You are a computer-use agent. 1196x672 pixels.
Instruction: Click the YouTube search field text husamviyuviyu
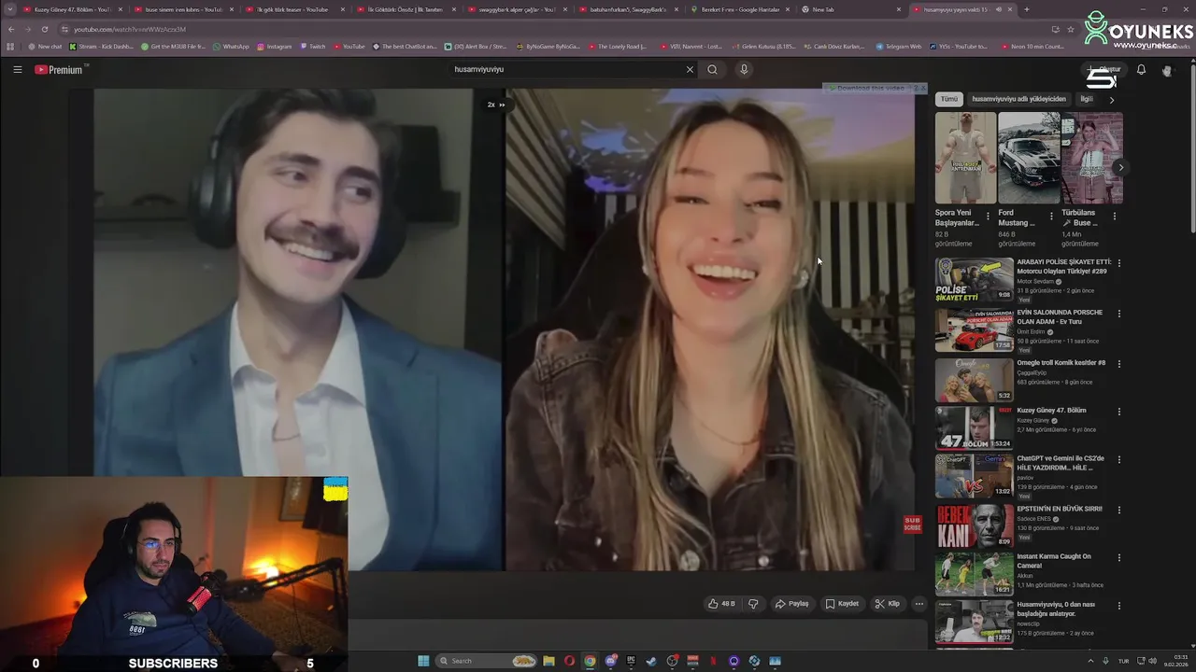[478, 69]
